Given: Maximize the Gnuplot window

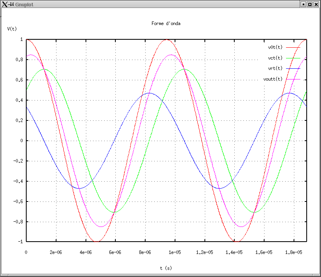Looking at the screenshot, I should click(x=309, y=4).
